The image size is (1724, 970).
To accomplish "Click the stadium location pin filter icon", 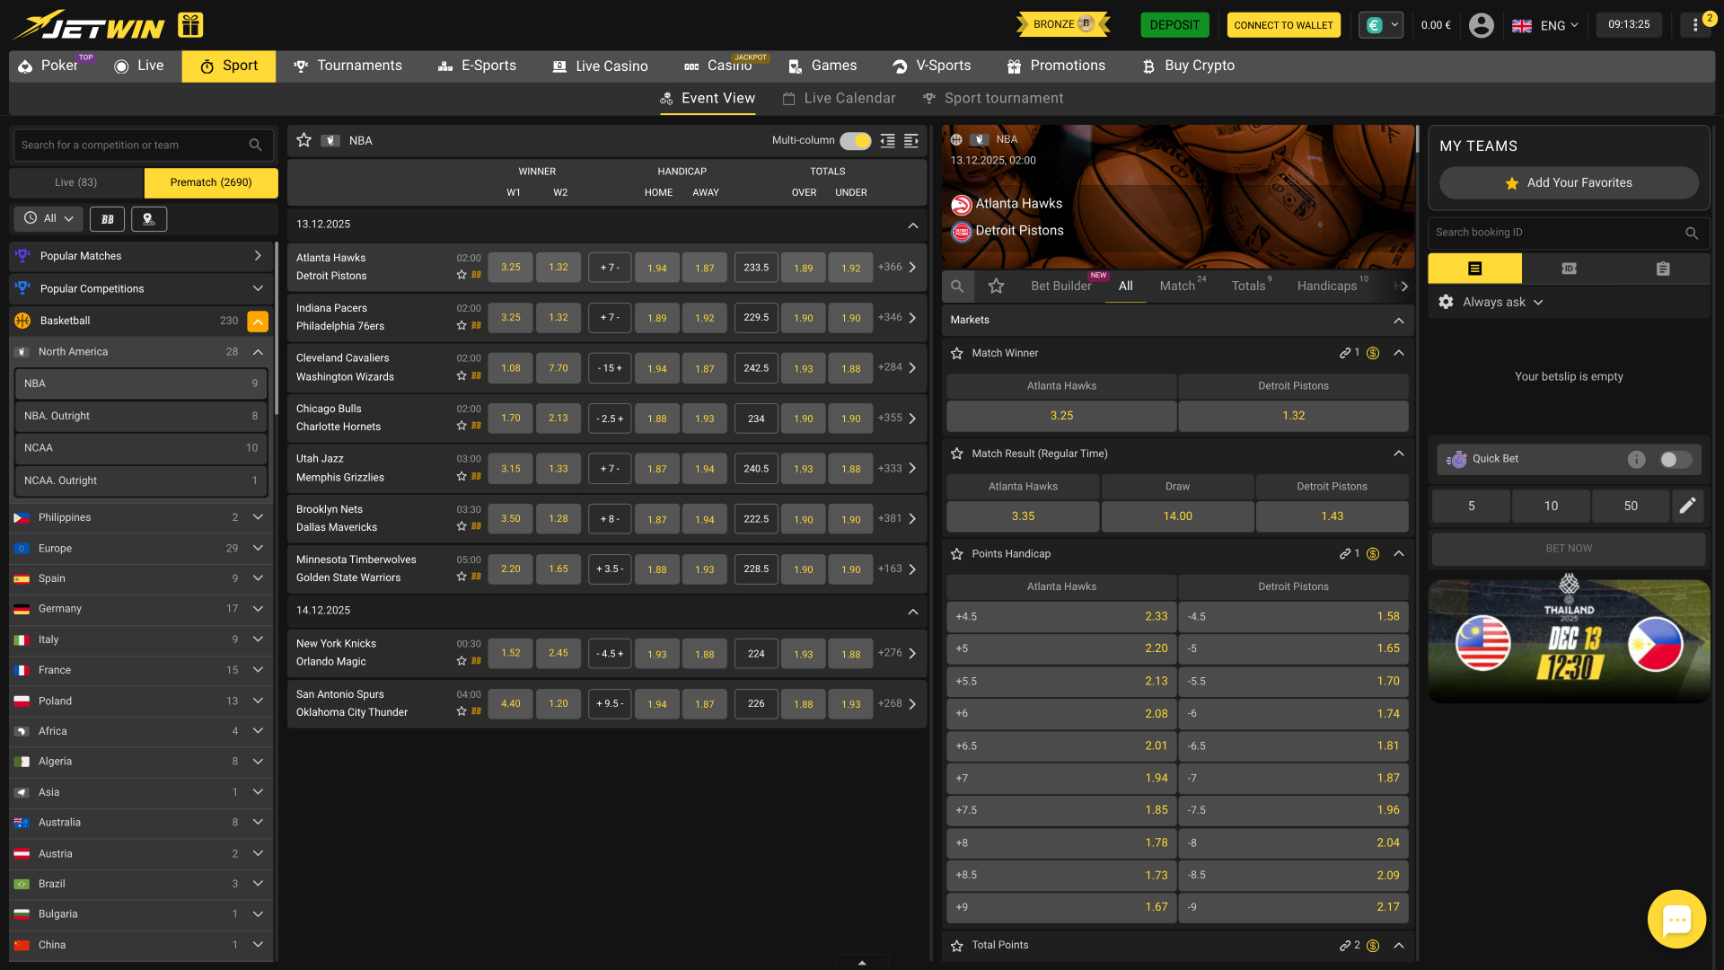I will click(149, 218).
